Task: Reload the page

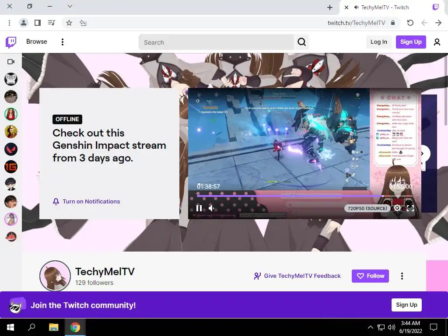Action: tap(410, 23)
